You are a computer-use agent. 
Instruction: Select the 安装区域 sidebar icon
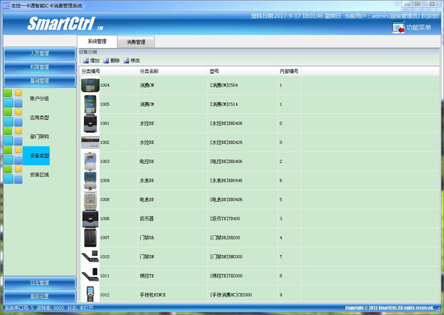(x=13, y=175)
